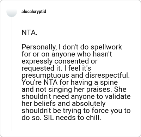Click the sentence 'SIL needs to chill.'

72,118
